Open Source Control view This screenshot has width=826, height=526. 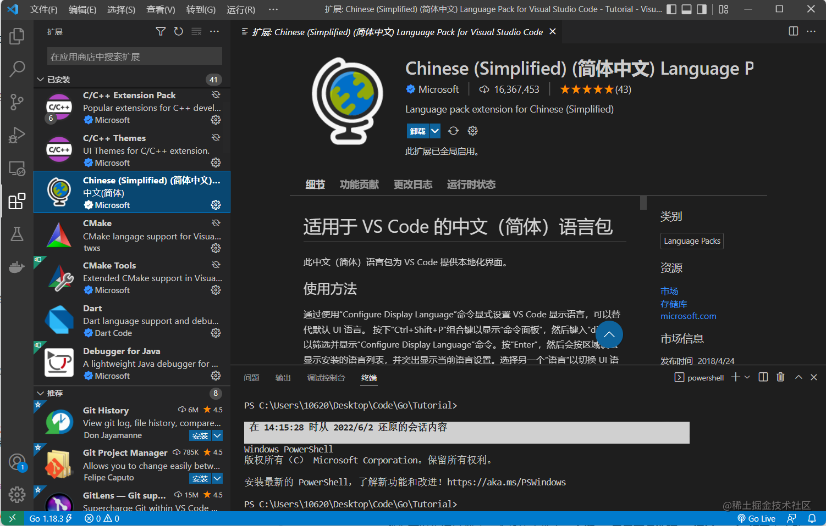(x=17, y=102)
